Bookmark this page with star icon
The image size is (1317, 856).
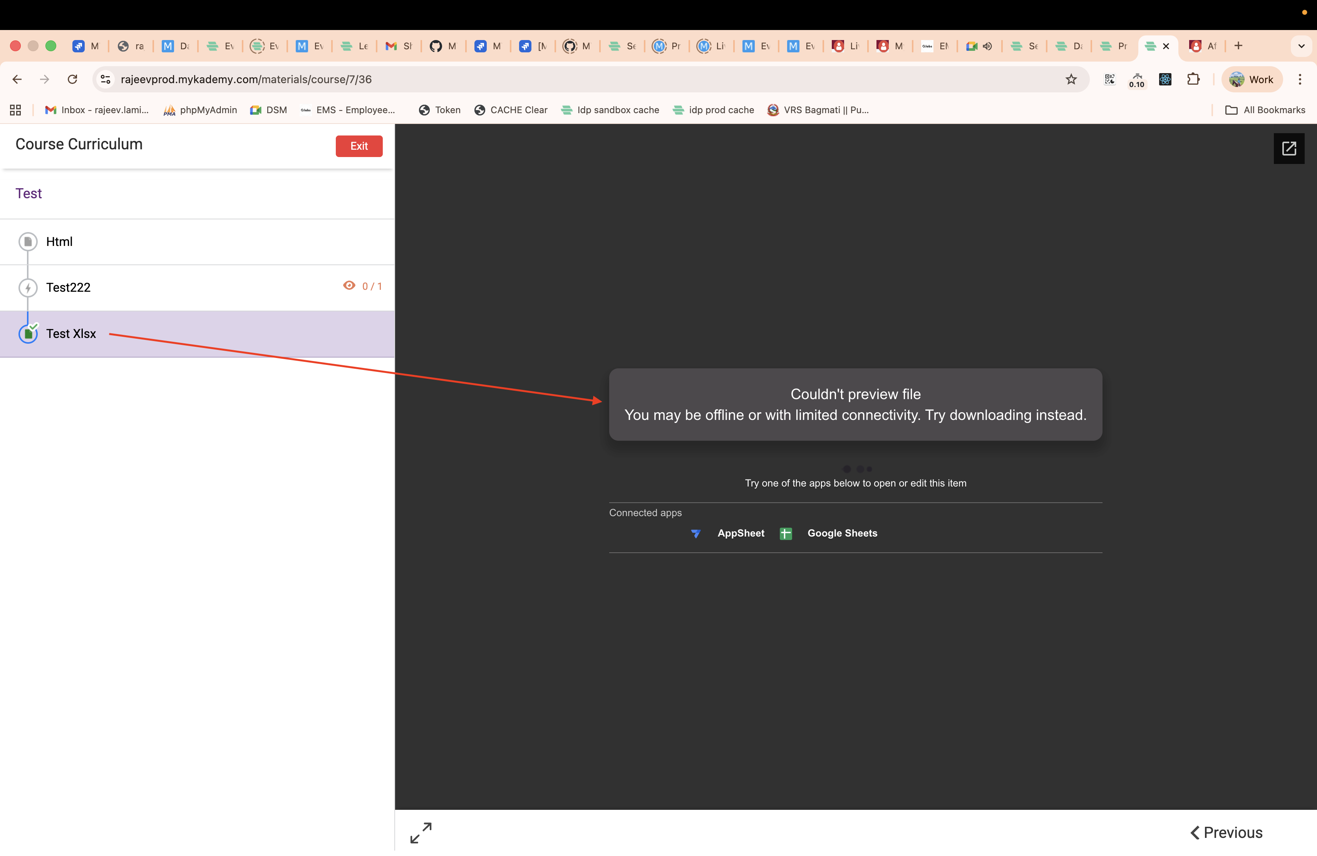(1071, 79)
